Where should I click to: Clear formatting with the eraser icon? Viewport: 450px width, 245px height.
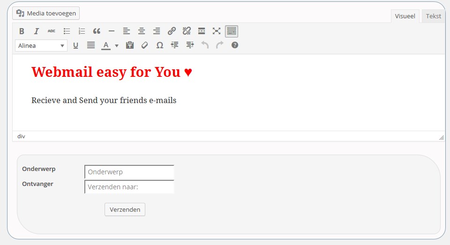coord(145,45)
